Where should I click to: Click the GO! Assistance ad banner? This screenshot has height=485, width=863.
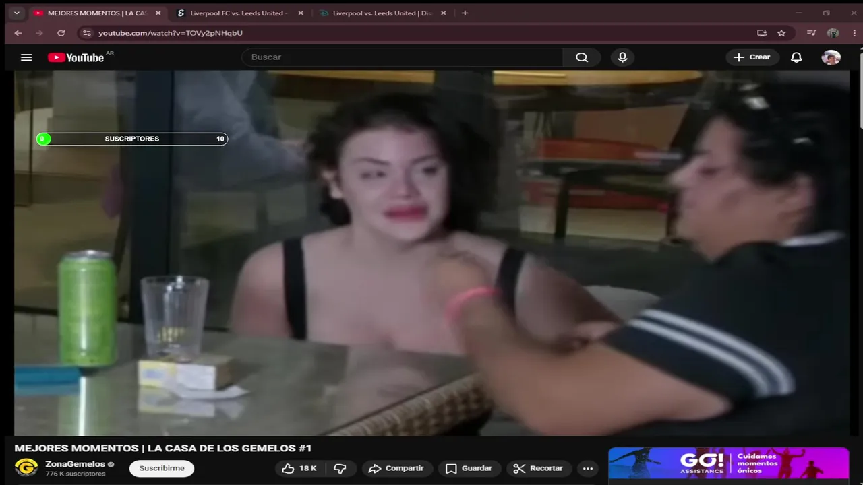[x=728, y=463]
